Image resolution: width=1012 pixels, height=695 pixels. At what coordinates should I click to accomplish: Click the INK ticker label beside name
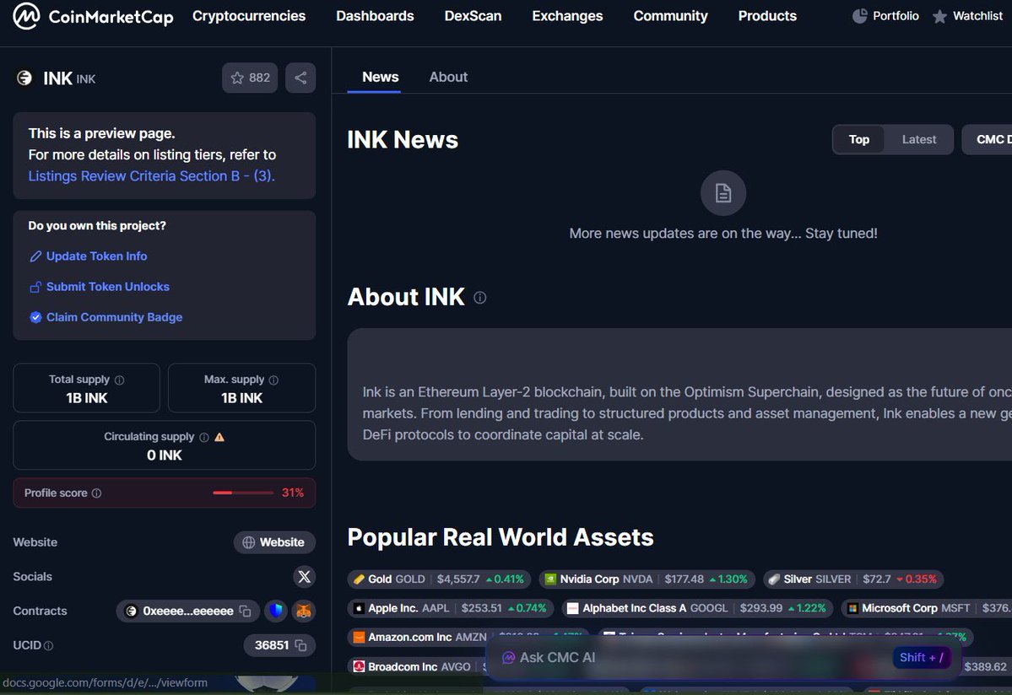[86, 79]
